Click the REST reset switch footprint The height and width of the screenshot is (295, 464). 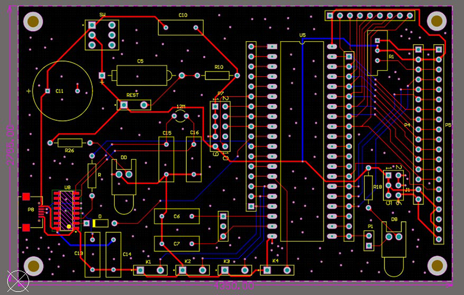point(133,105)
